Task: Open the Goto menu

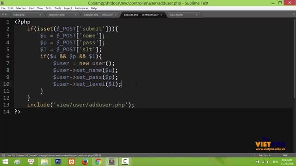Action: click(49, 8)
